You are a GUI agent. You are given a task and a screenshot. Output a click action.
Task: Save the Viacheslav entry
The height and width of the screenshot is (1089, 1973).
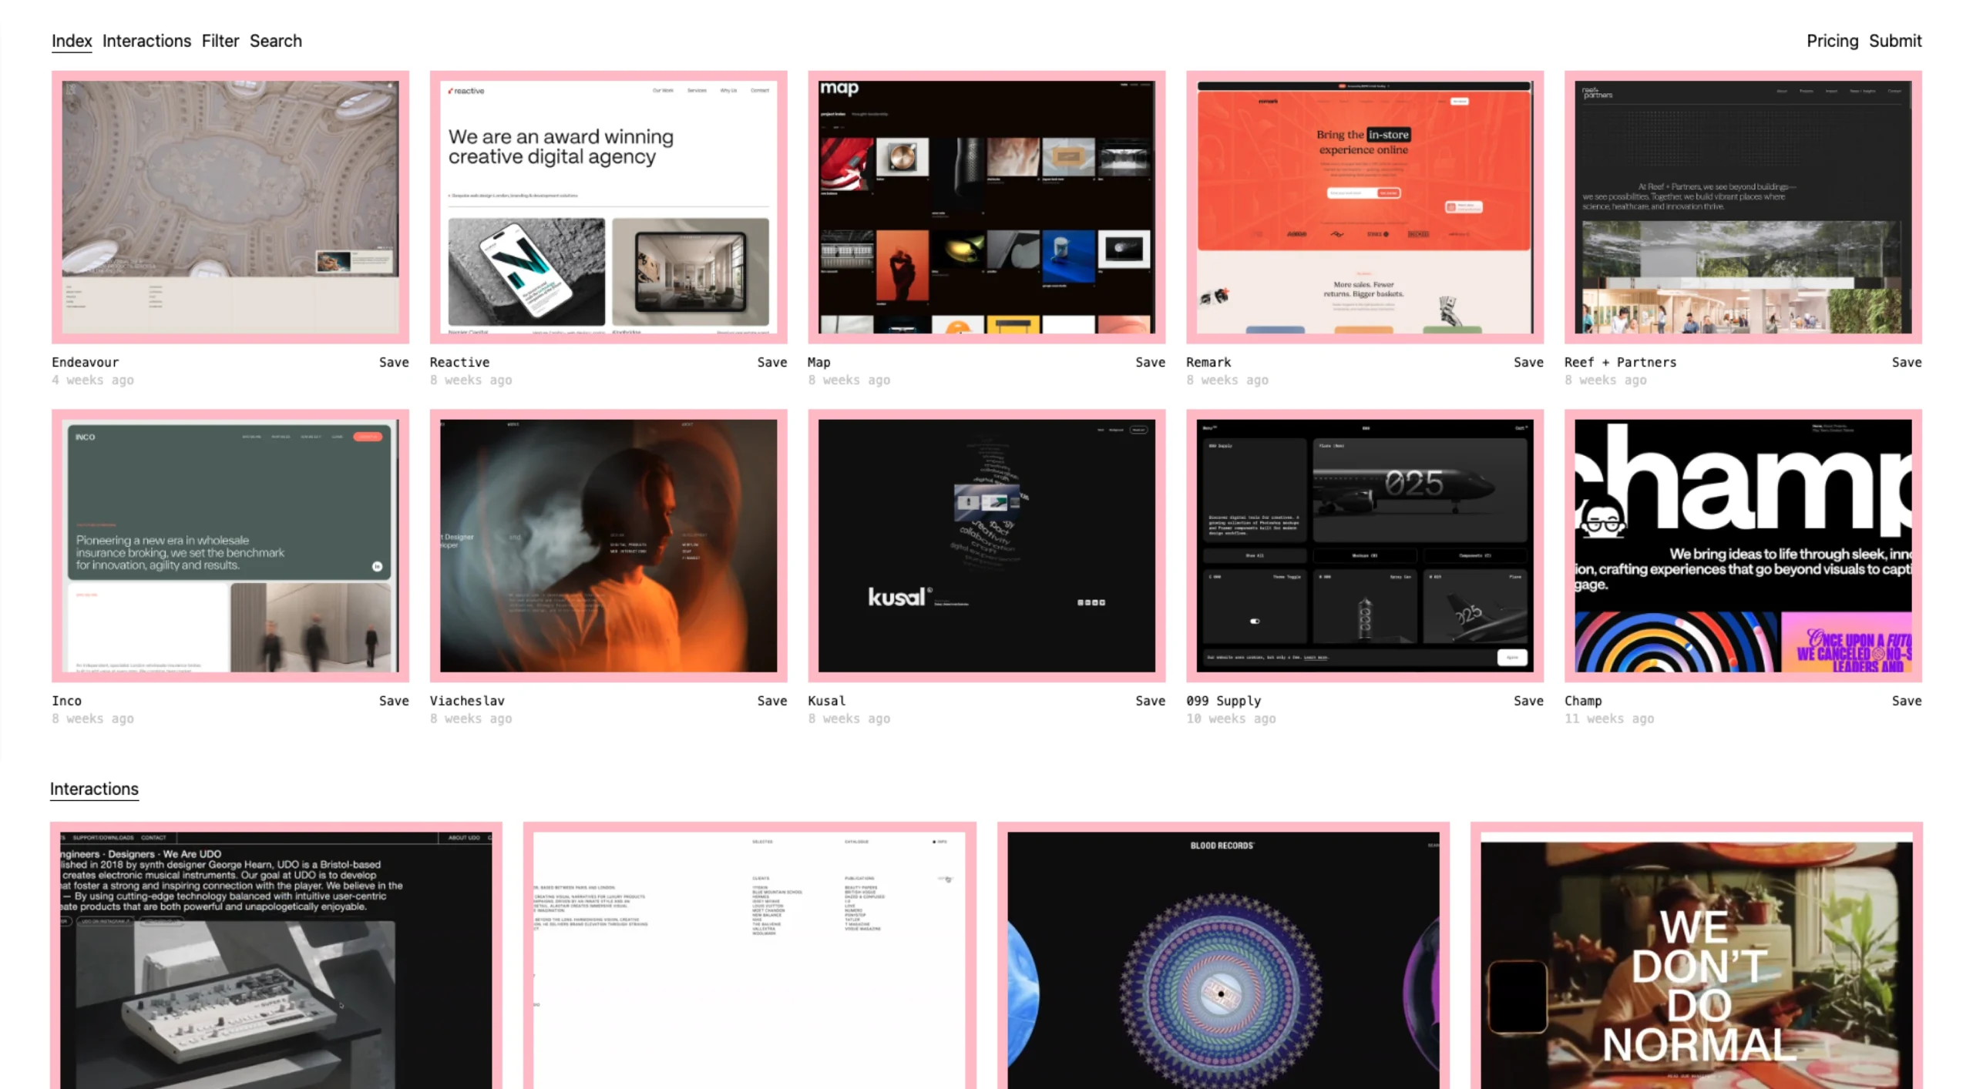click(771, 701)
